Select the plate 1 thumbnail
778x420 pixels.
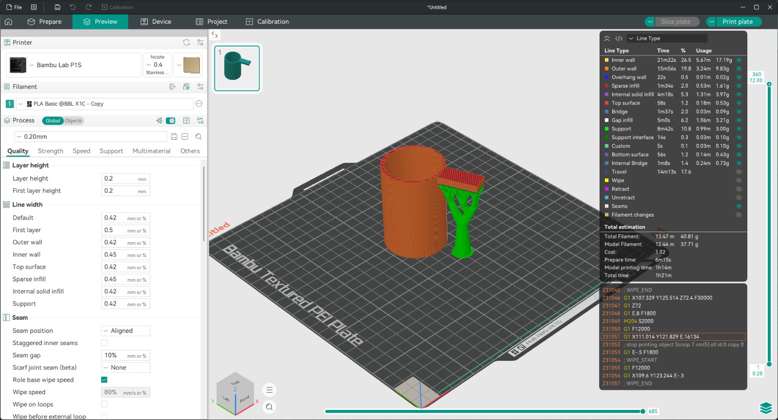tap(237, 68)
